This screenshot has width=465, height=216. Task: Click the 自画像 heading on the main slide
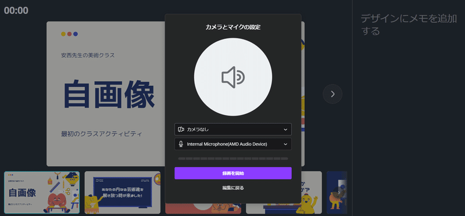109,94
